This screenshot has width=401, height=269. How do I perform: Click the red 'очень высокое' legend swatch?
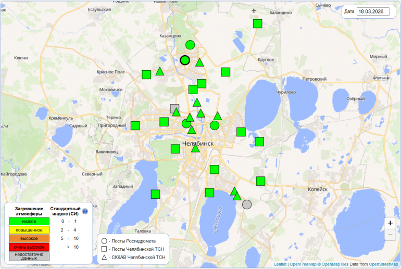(x=29, y=247)
